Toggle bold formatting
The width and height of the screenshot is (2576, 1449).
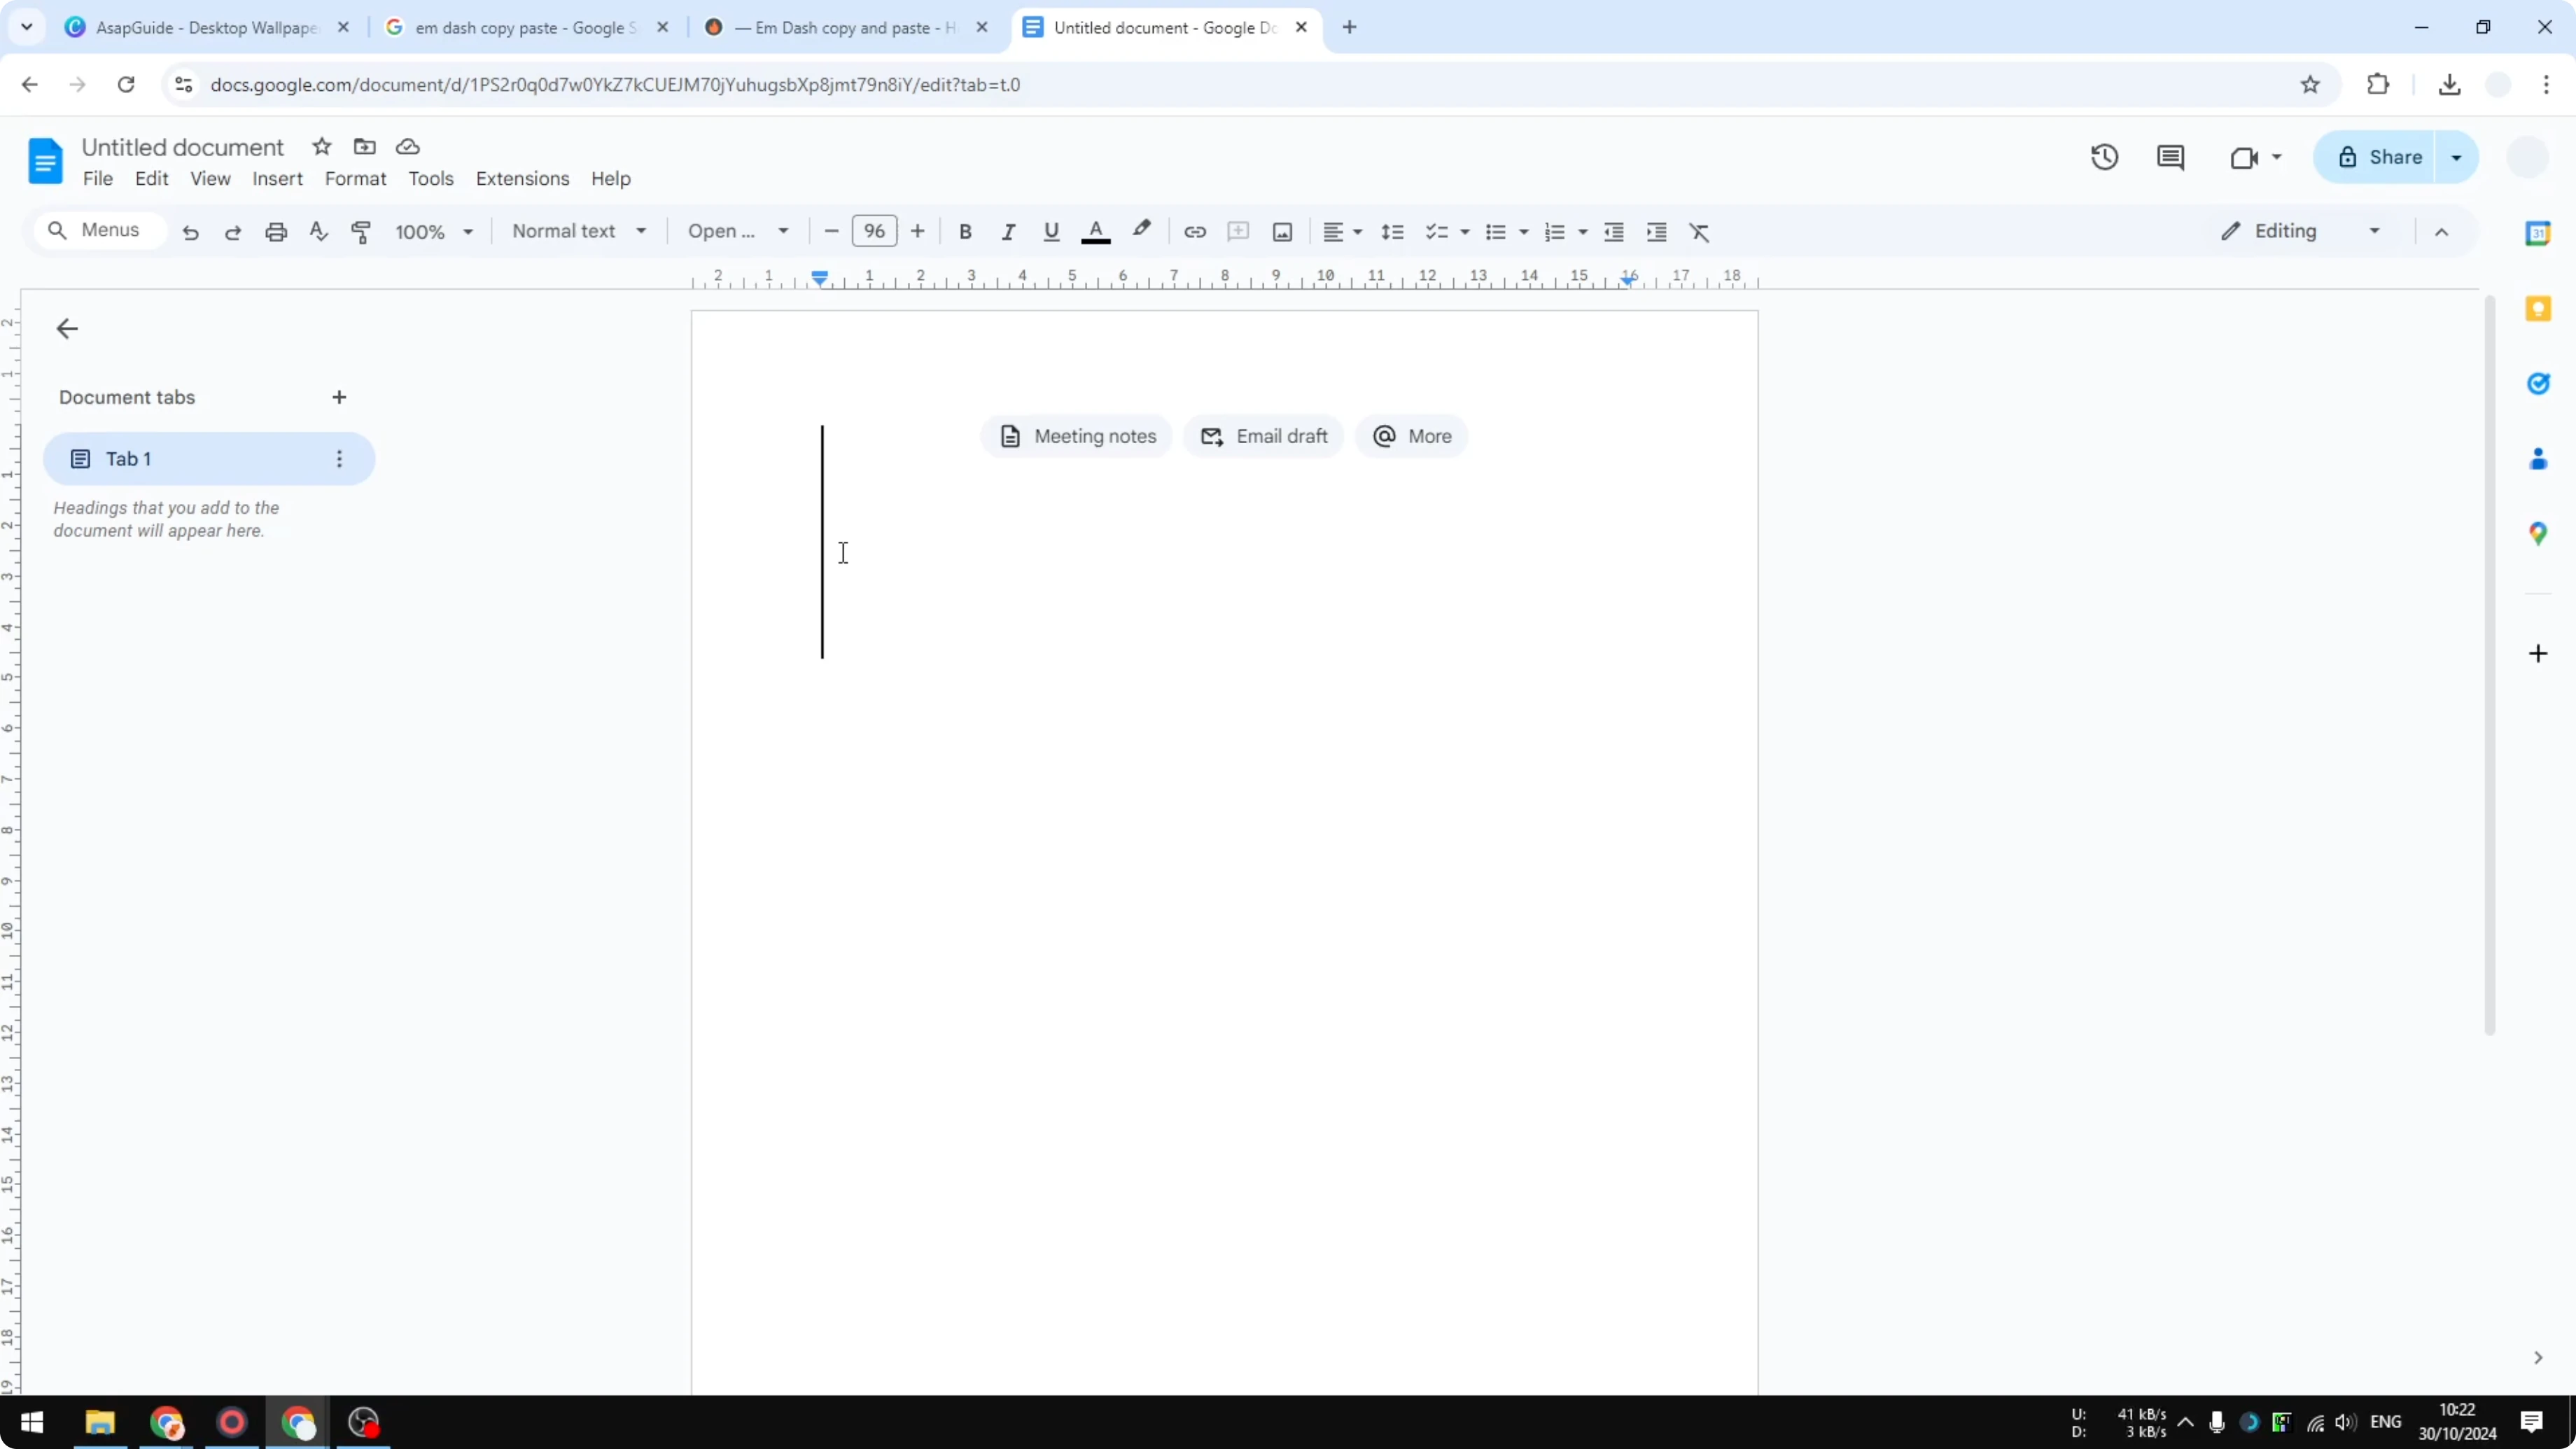[965, 231]
